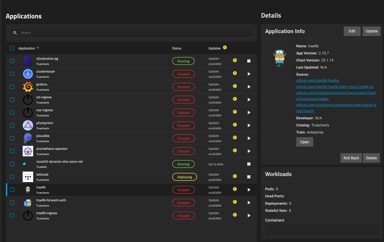Open the traefik-helm-chart source link
Screen dimensions: 384x242
327,87
